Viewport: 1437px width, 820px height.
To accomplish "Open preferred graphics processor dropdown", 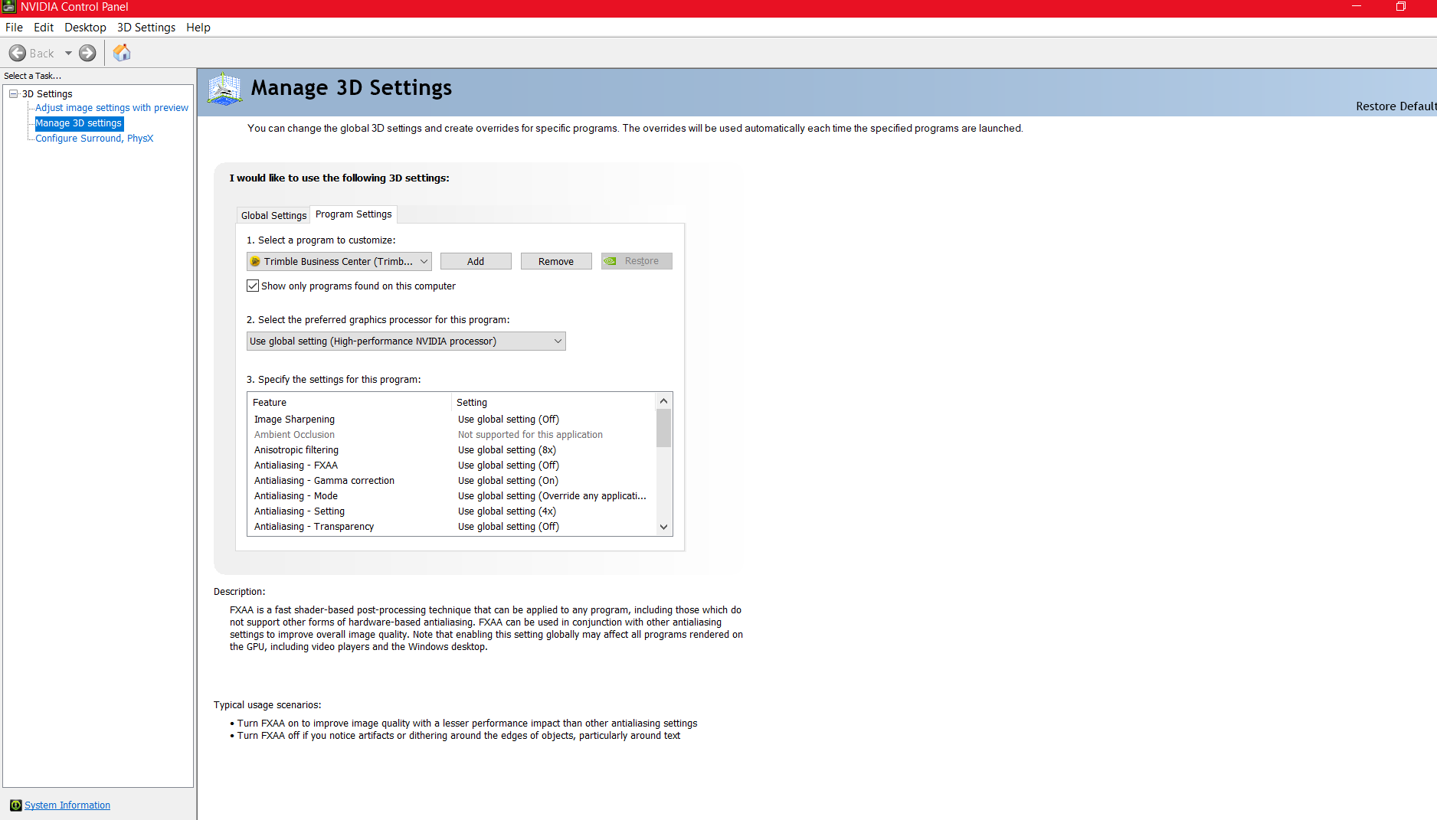I will click(x=406, y=341).
